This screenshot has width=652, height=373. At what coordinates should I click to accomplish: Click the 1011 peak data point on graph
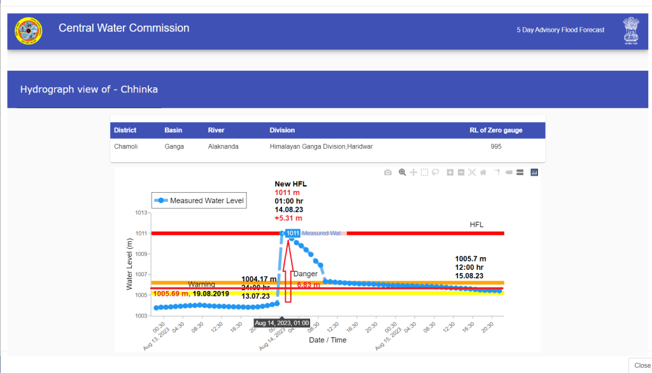point(282,233)
